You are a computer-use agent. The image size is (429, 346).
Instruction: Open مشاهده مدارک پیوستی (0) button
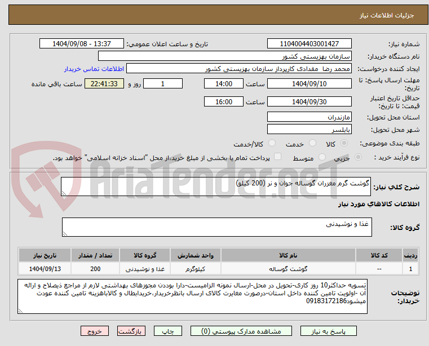(241, 331)
